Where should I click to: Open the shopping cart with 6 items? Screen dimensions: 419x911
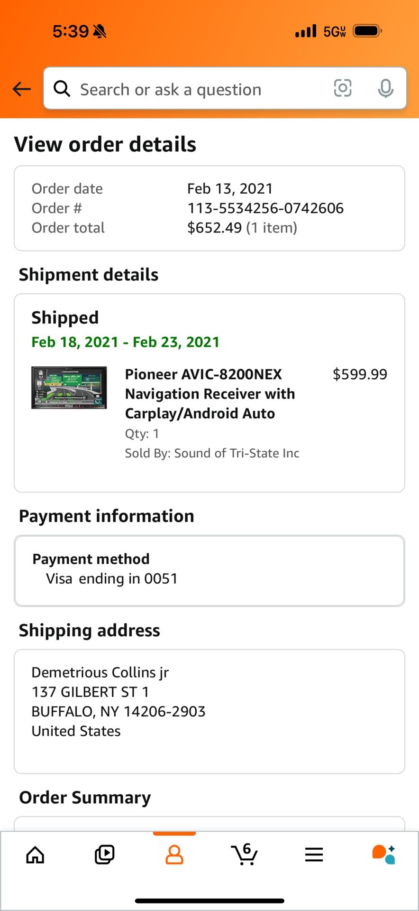point(245,855)
